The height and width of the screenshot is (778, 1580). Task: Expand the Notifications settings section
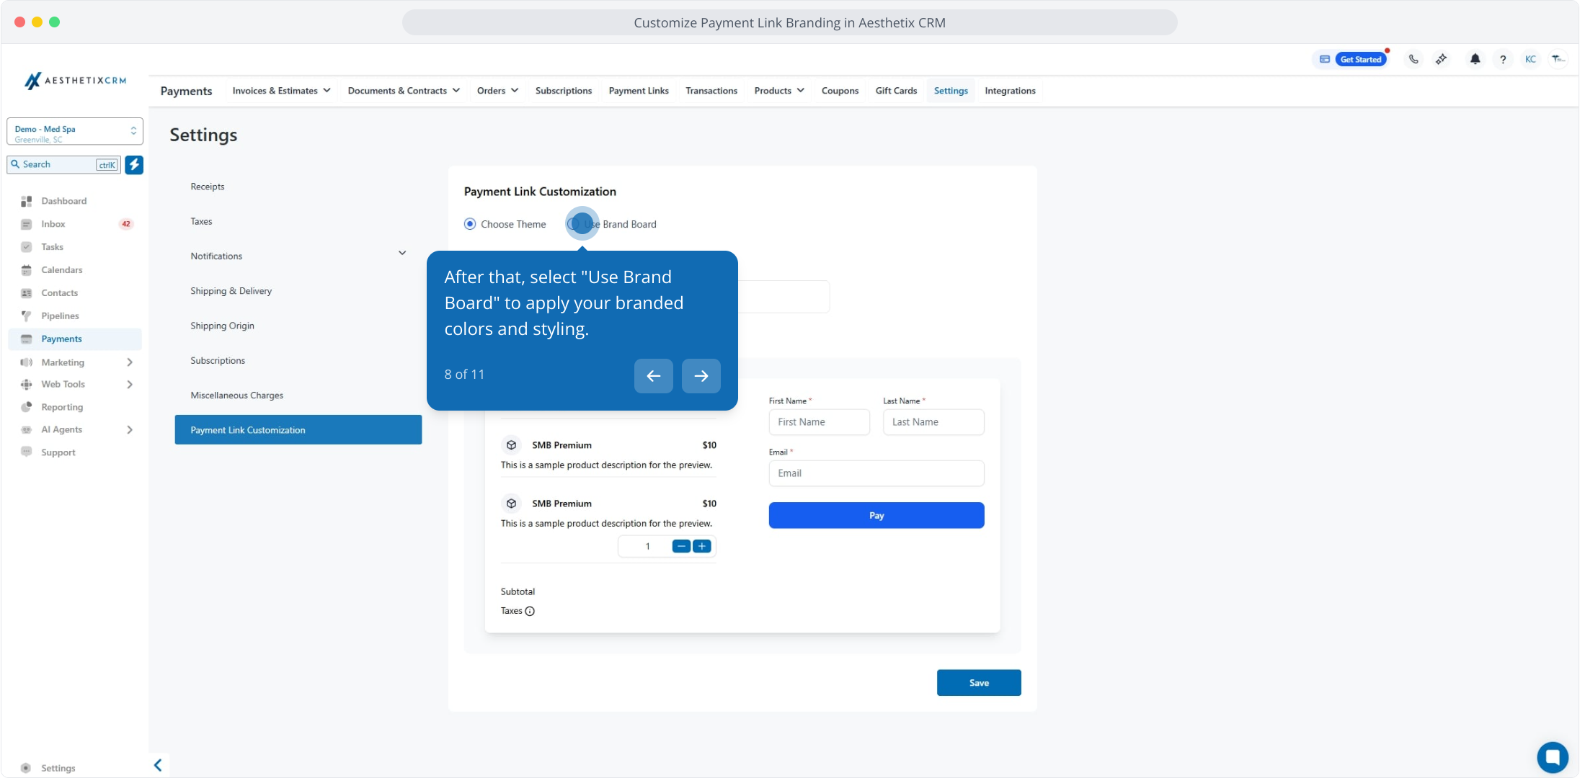(x=402, y=254)
